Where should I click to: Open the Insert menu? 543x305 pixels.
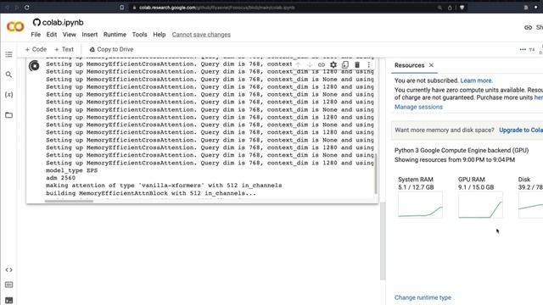click(x=90, y=35)
